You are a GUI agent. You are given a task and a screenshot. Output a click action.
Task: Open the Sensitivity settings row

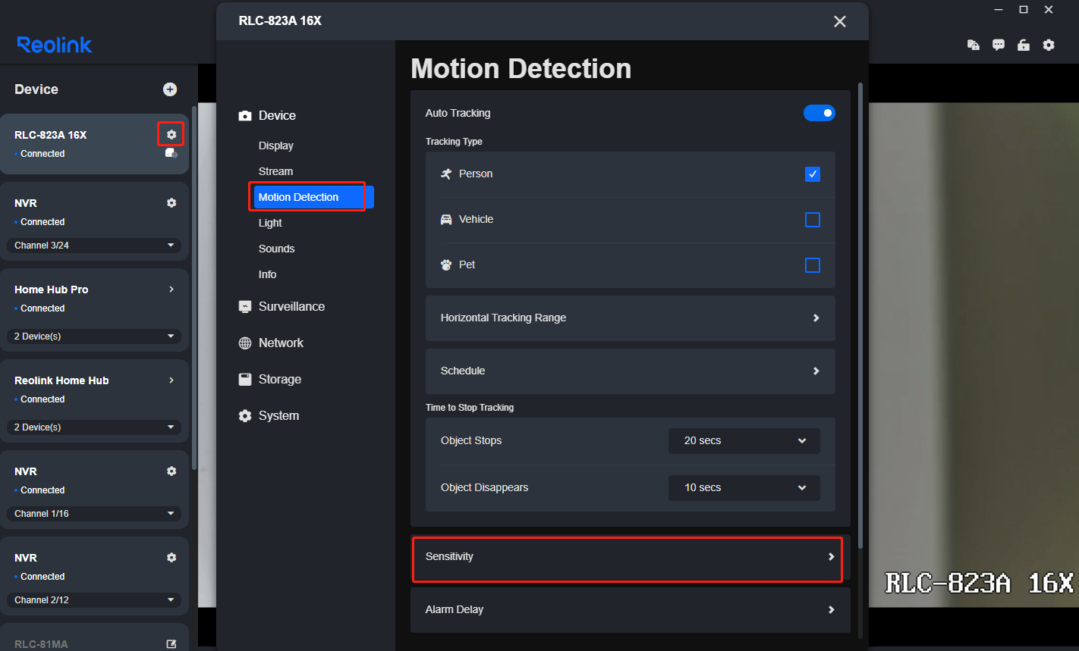(x=631, y=557)
